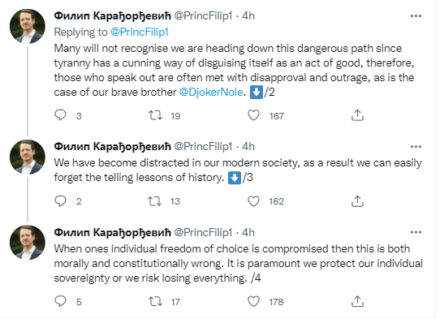Open the Филип Карађорђевић name on the last tweet
444x319 pixels.
click(112, 232)
